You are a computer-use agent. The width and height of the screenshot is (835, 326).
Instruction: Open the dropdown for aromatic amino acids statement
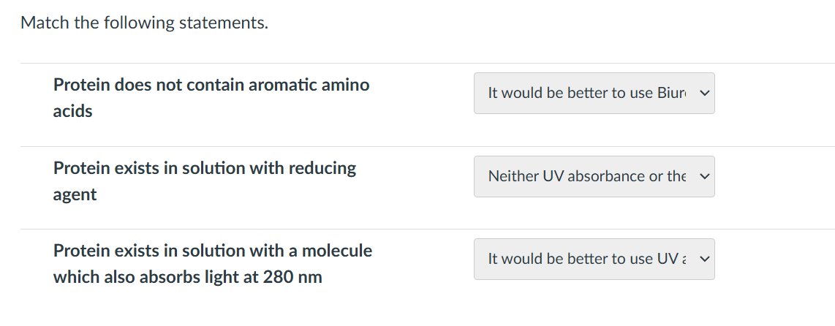(594, 93)
